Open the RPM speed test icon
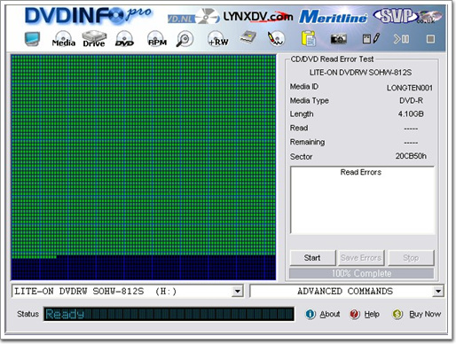 pos(157,39)
